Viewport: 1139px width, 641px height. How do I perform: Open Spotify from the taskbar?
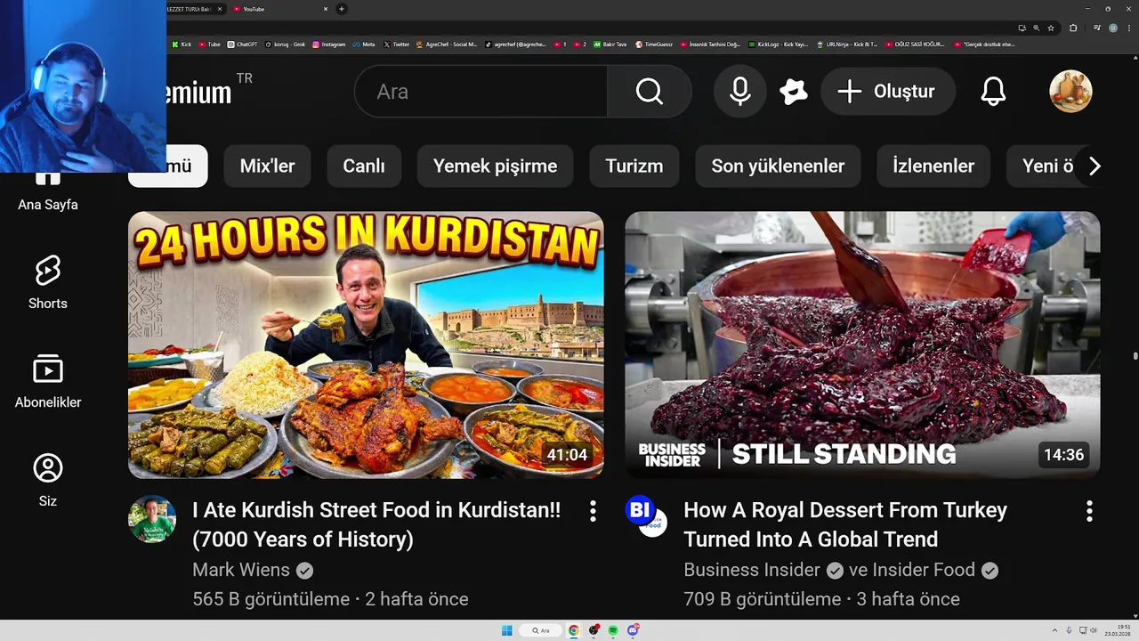click(613, 630)
